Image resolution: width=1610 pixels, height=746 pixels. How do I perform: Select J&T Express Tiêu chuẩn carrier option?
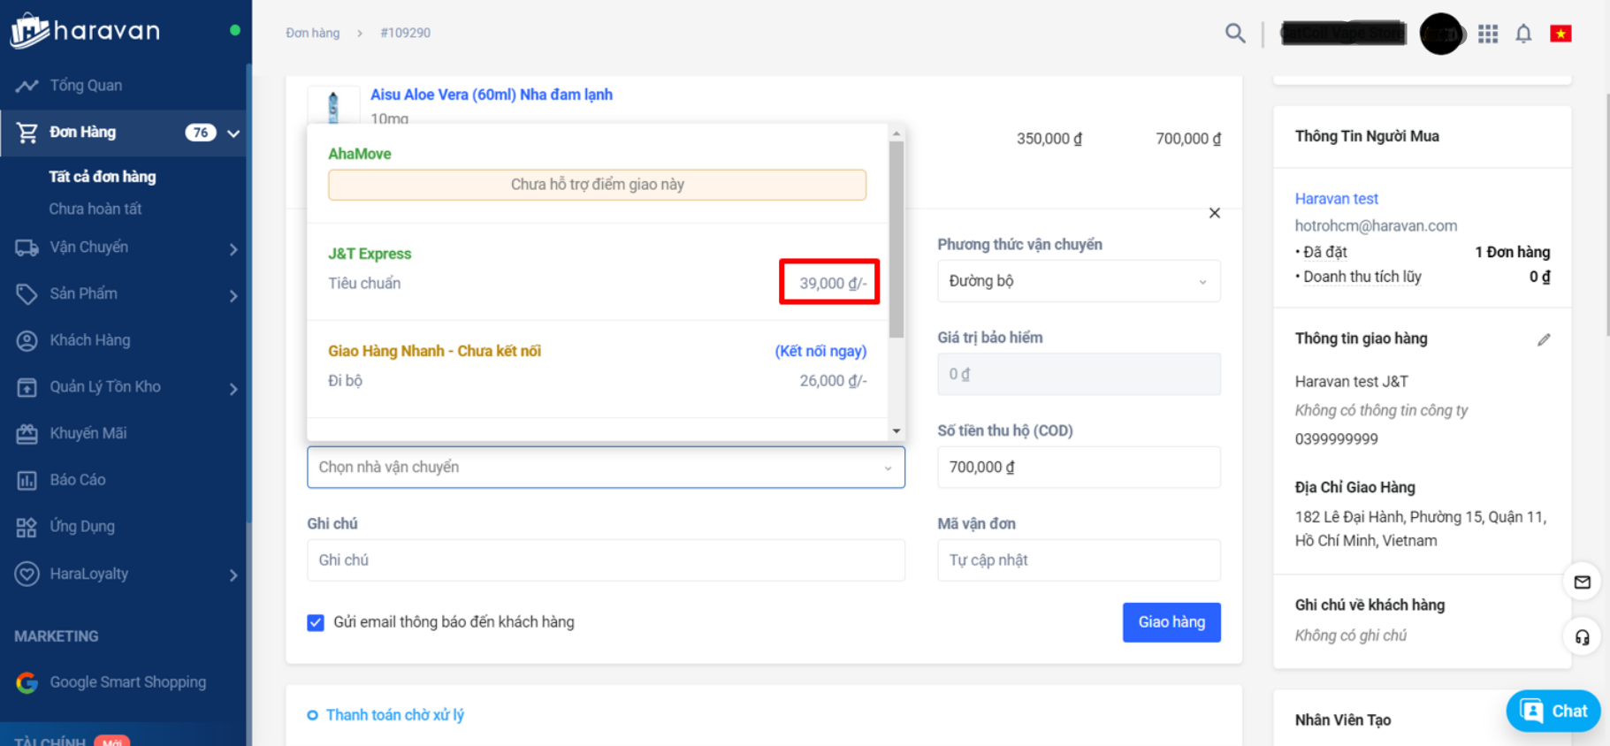[x=597, y=272]
